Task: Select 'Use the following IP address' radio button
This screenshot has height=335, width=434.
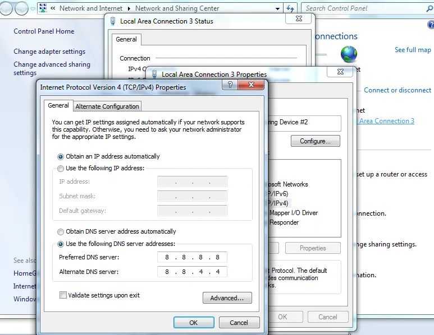Action: click(61, 168)
